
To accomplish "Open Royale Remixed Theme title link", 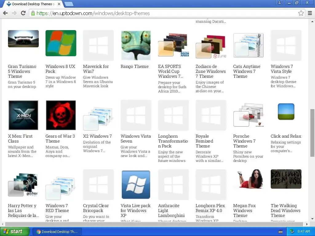I will pos(204,141).
